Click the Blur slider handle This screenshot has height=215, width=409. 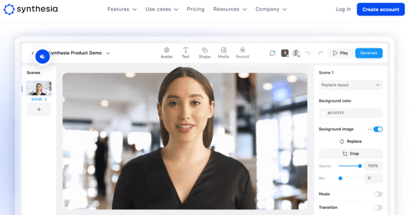pos(340,178)
